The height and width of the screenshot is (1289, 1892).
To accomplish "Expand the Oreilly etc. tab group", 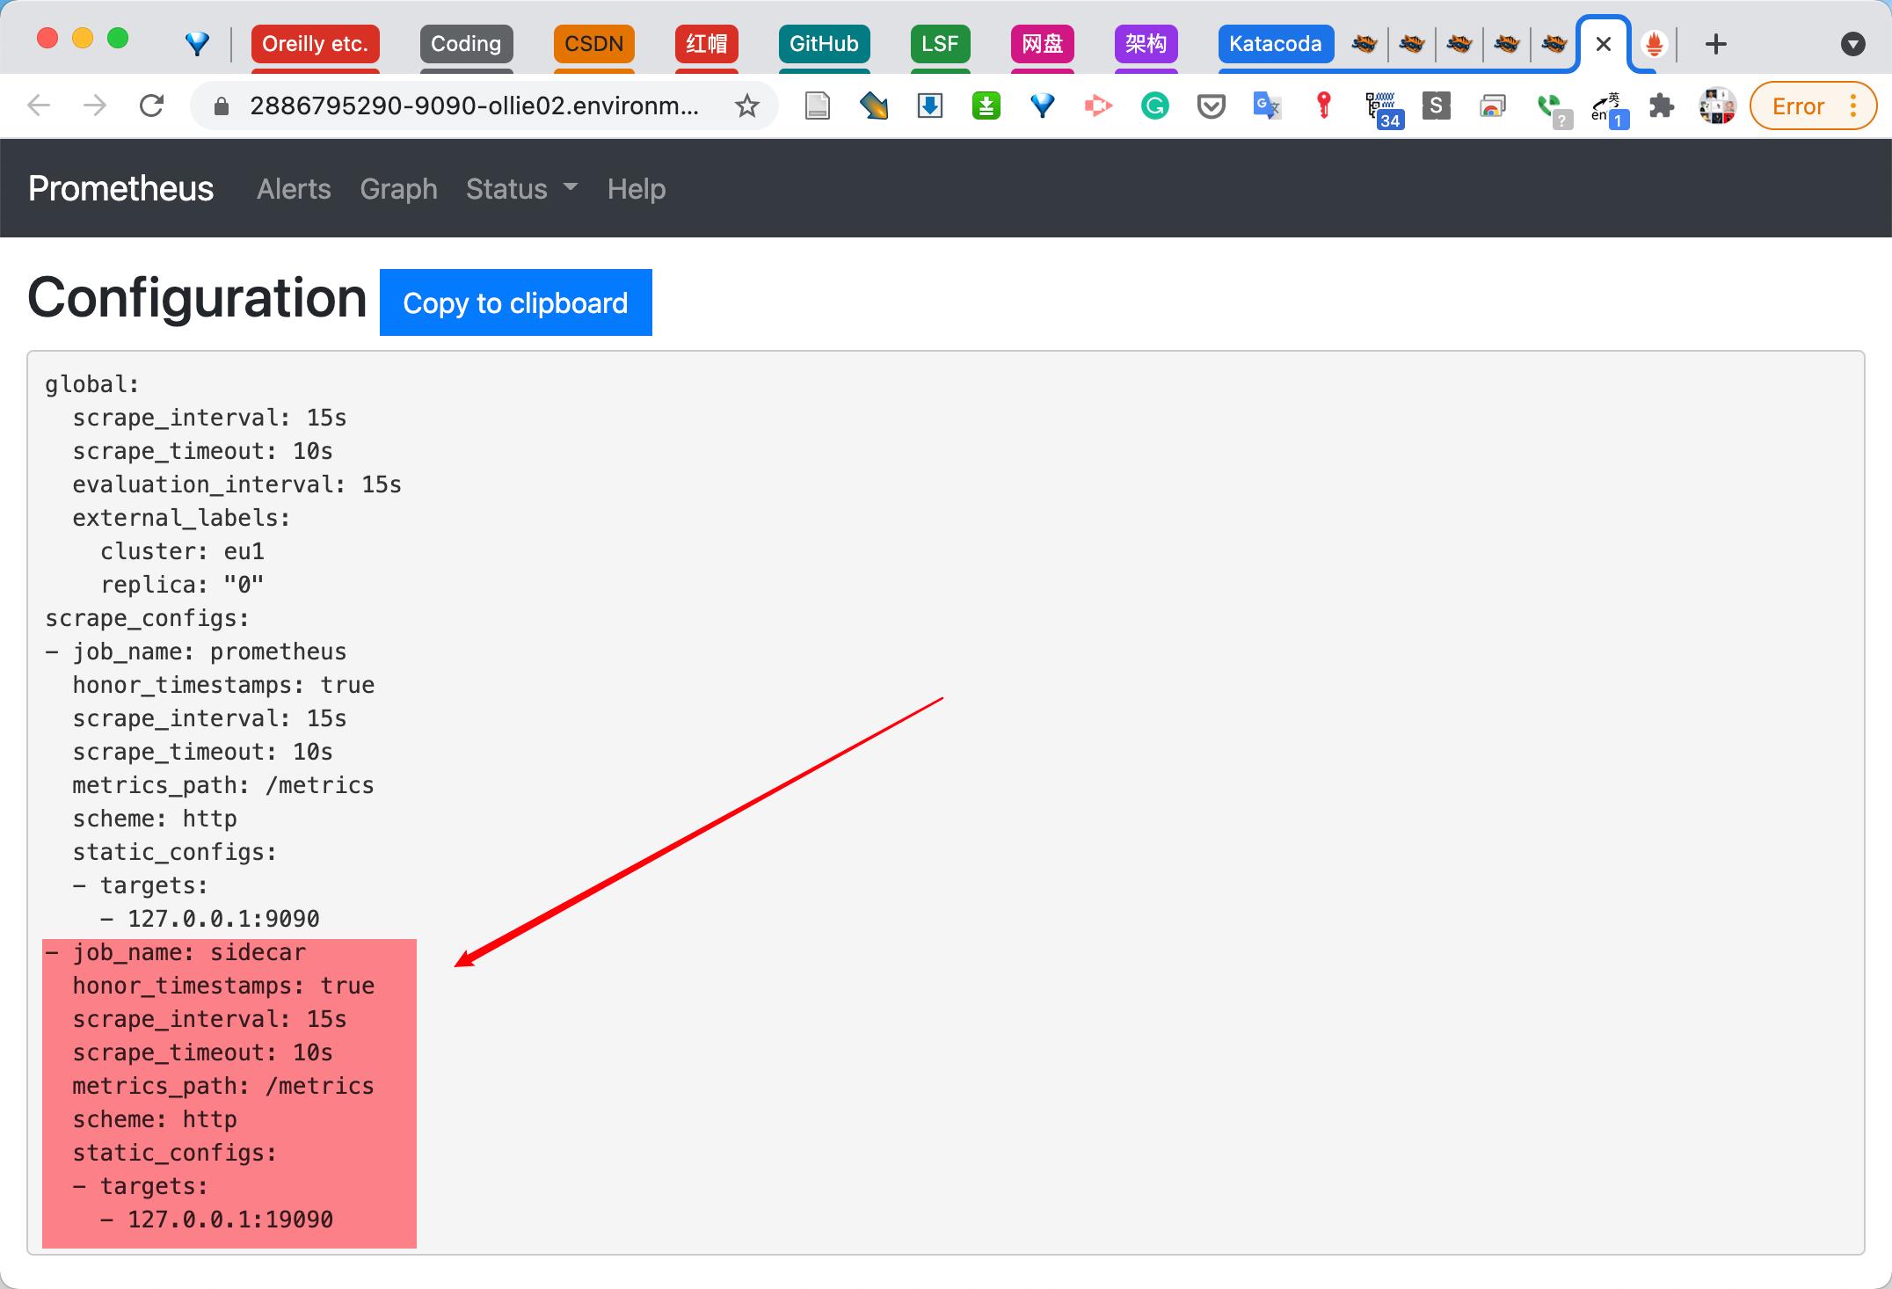I will (x=315, y=44).
